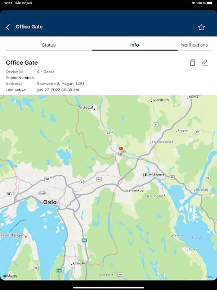
Task: Open the Status tab
Action: tap(49, 45)
